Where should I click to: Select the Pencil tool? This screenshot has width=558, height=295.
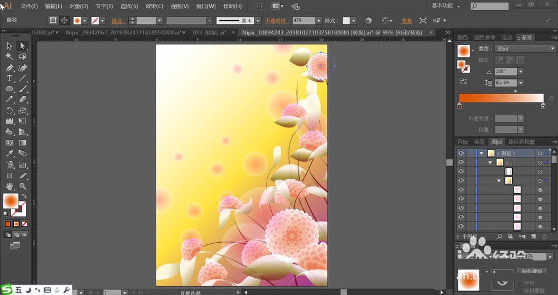point(9,100)
